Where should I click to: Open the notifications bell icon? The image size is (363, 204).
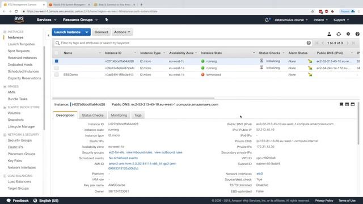[x=267, y=20]
